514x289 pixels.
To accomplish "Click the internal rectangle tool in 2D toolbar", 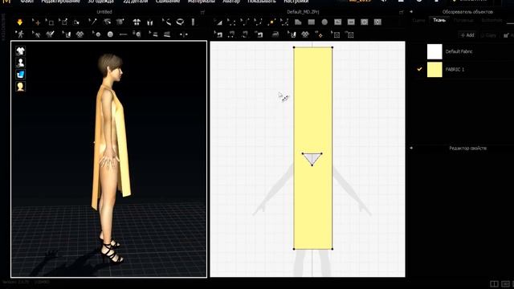I will point(351,22).
